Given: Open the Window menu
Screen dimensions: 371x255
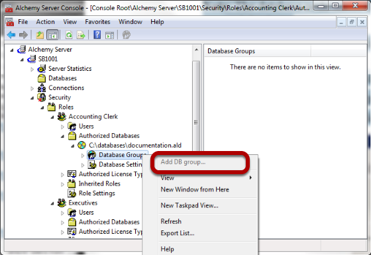Looking at the screenshot, I should (131, 22).
